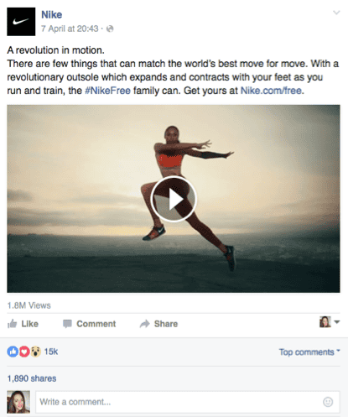Screen dimensions: 348x417
Task: Open the emoji picker smiley icon
Action: click(x=328, y=402)
